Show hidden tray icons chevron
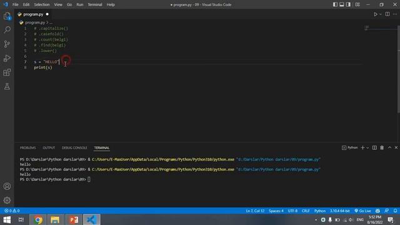This screenshot has height=225, width=400. (316, 219)
